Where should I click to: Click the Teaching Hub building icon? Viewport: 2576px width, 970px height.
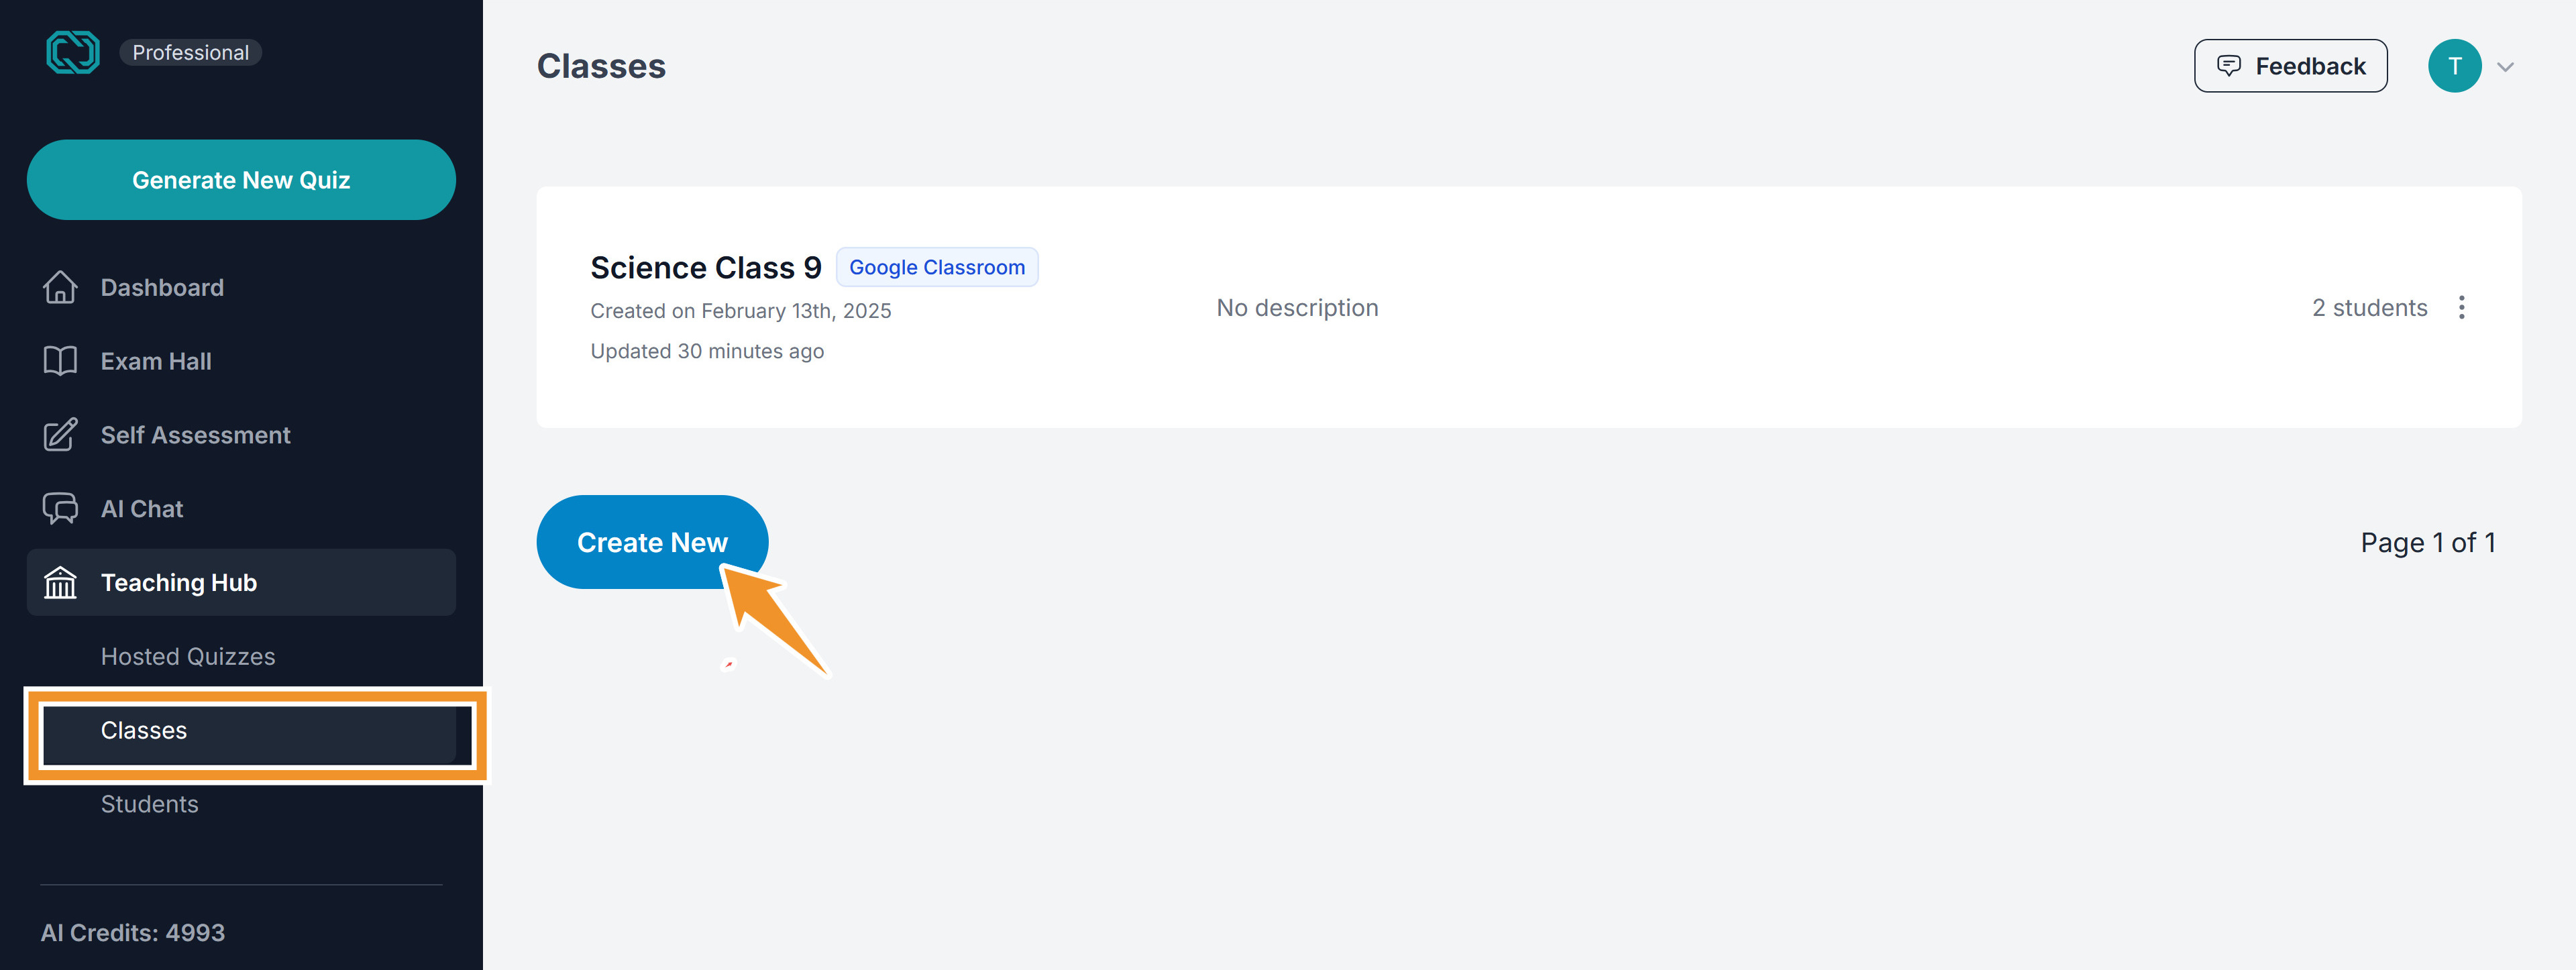tap(60, 583)
